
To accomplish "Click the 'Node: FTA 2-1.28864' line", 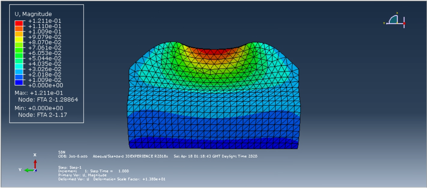I will [x=48, y=100].
